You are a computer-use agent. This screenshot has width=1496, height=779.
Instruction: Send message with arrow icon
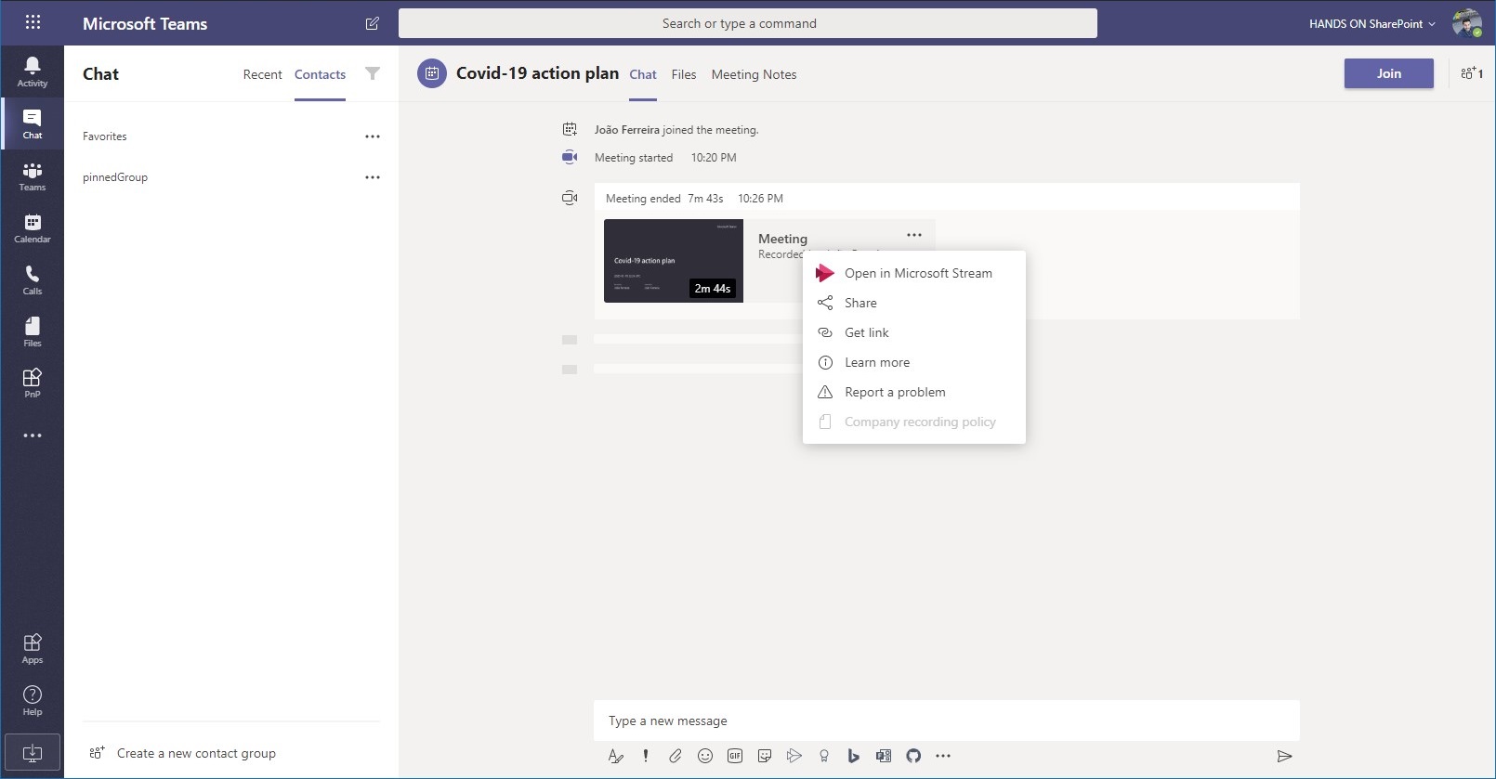[1284, 756]
